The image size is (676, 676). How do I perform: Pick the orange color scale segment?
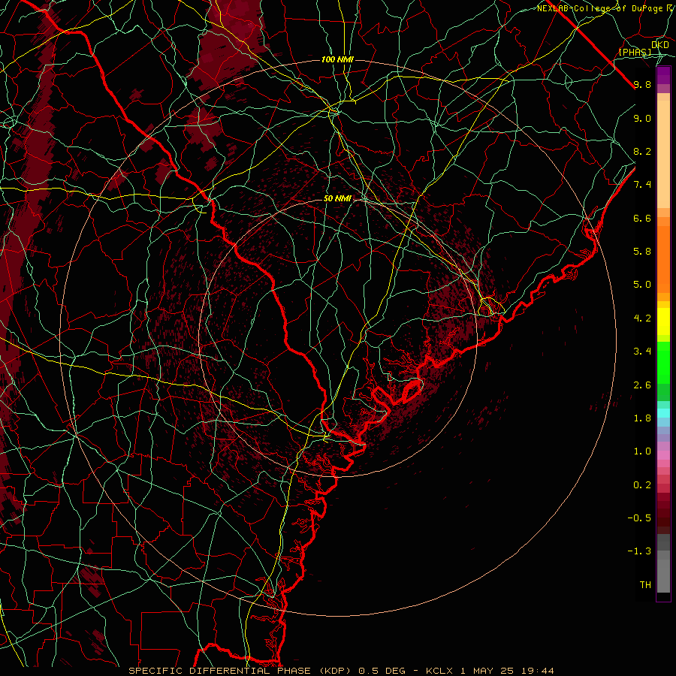tap(663, 259)
